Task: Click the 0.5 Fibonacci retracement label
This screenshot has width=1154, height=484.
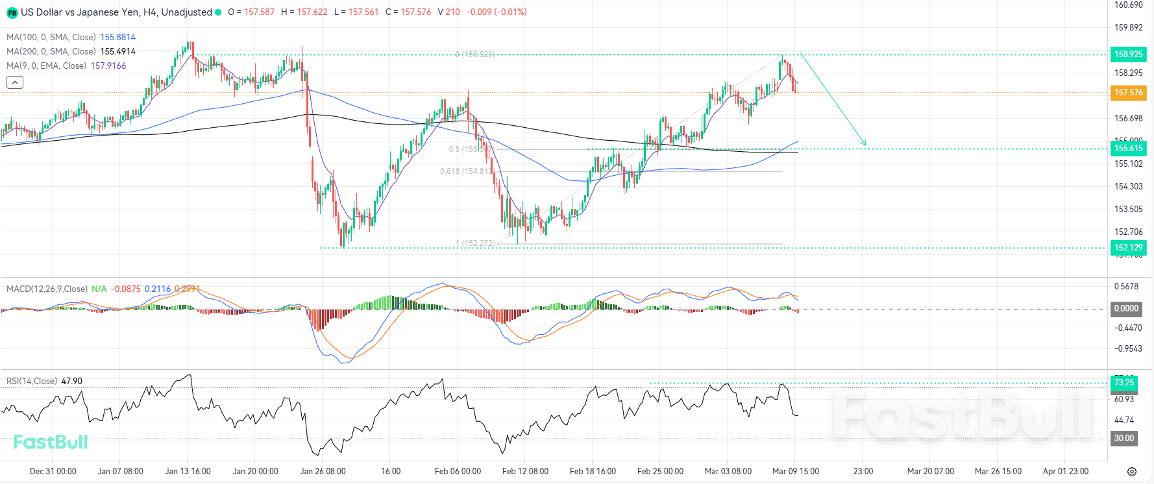Action: [466, 149]
